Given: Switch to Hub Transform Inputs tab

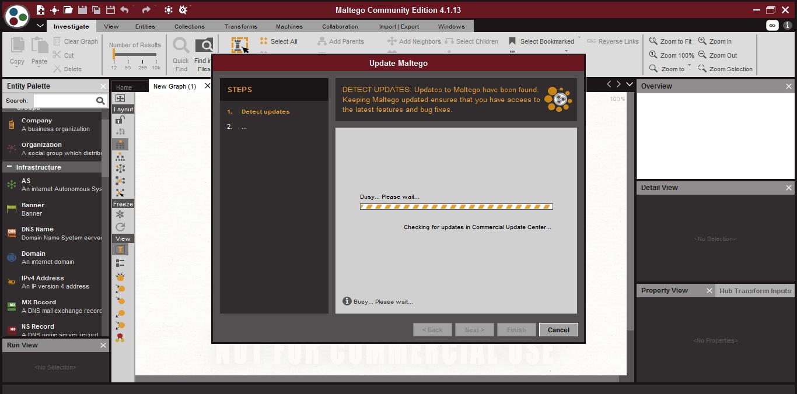Looking at the screenshot, I should (755, 291).
